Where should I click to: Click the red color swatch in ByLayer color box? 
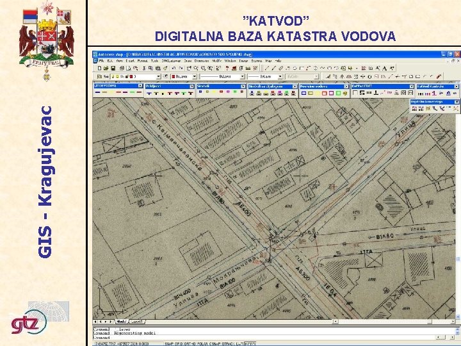click(174, 76)
